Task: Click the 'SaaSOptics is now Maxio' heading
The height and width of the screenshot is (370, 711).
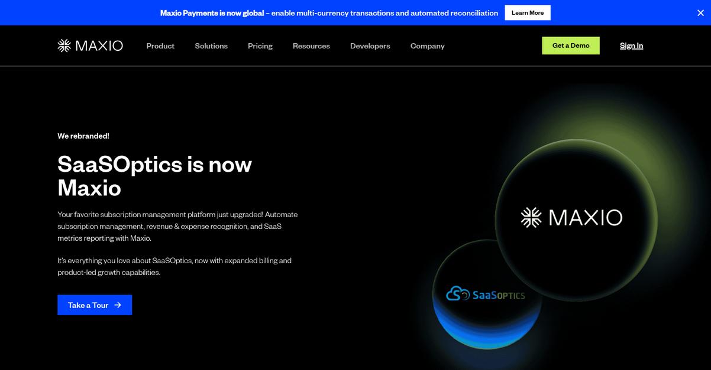Action: click(154, 176)
